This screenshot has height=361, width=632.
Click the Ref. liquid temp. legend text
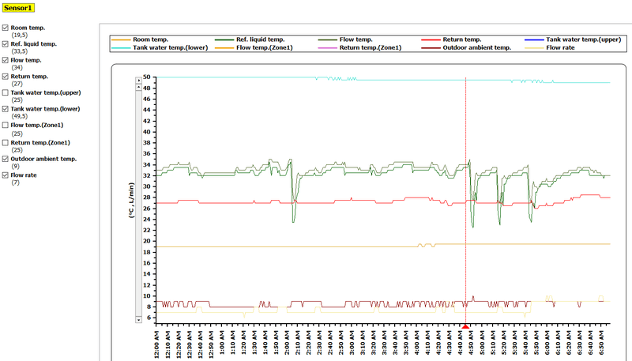(261, 39)
